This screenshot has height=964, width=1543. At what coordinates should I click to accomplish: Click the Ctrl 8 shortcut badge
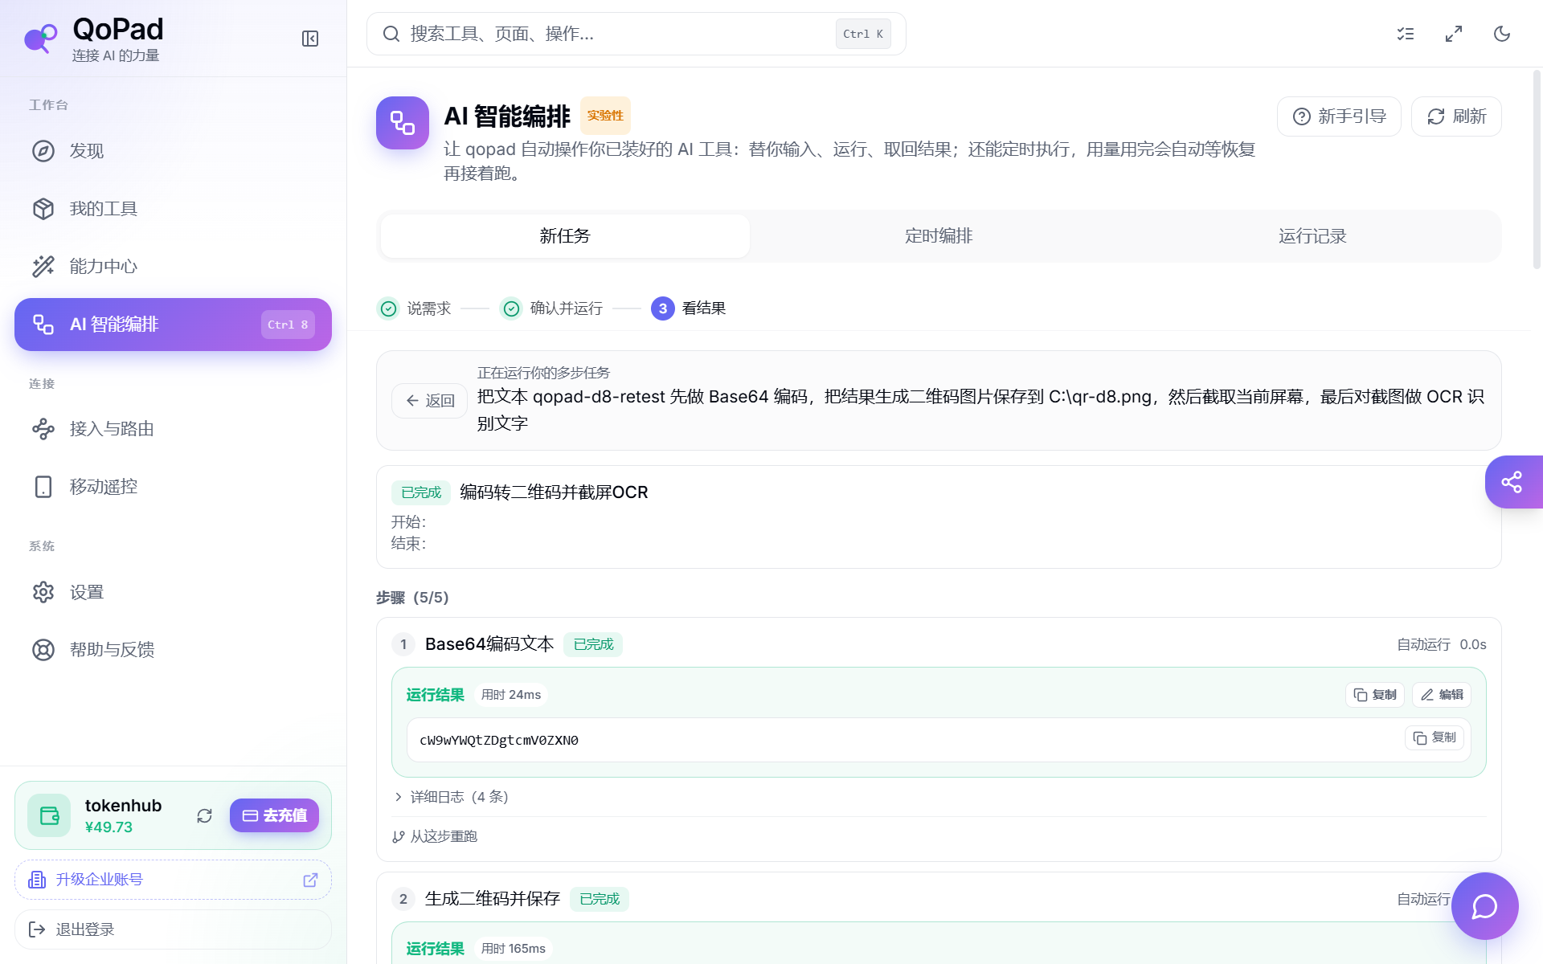tap(288, 325)
